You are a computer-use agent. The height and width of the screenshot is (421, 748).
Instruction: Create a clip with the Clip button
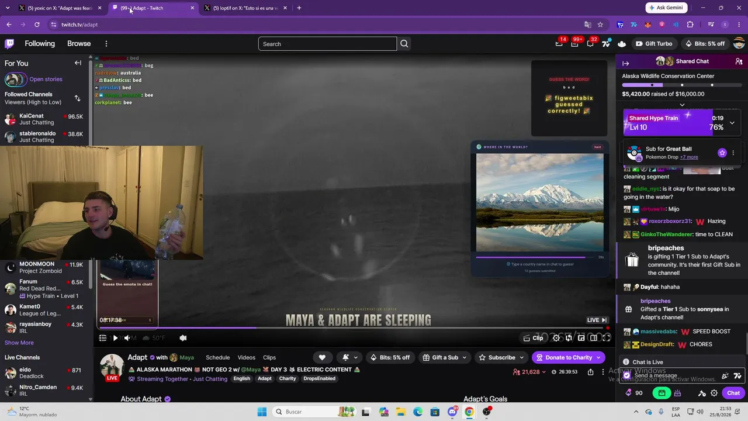533,338
